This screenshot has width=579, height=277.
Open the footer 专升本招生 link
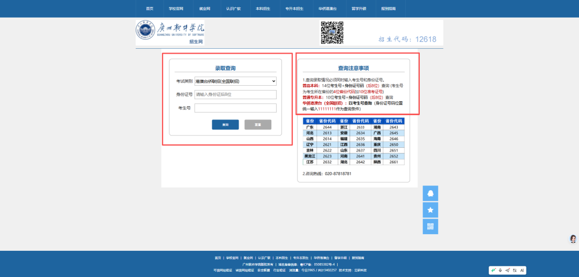[x=301, y=258]
